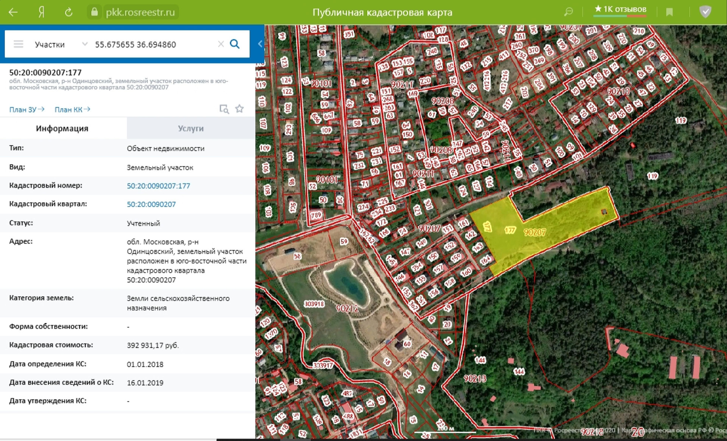Bookmark the page in browser toolbar
Screen dimensions: 727x441
coord(669,12)
